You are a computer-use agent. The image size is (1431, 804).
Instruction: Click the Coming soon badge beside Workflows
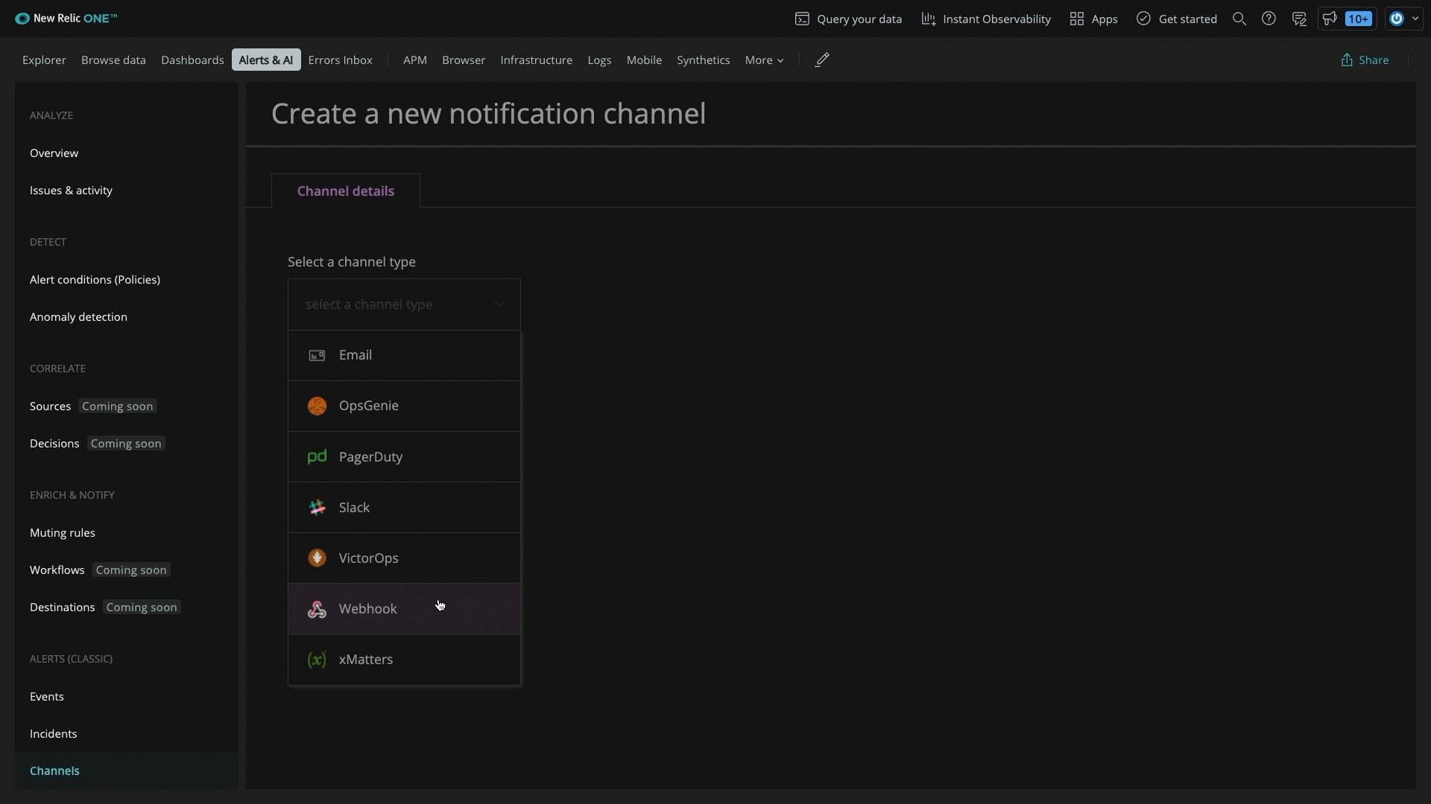[131, 569]
